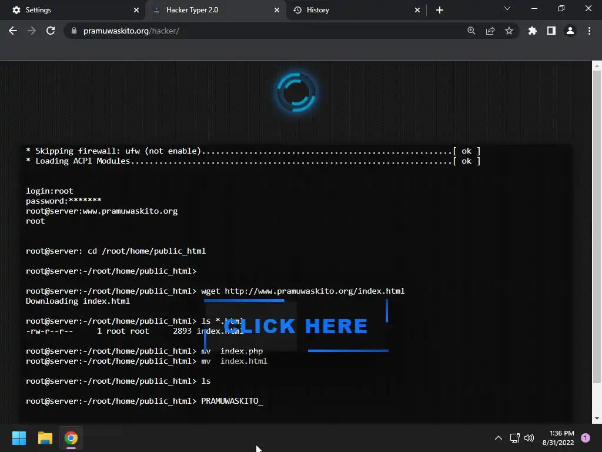Click the 'Skipping firewall: ufw' line
Screen dimensions: 602x452
(x=253, y=151)
